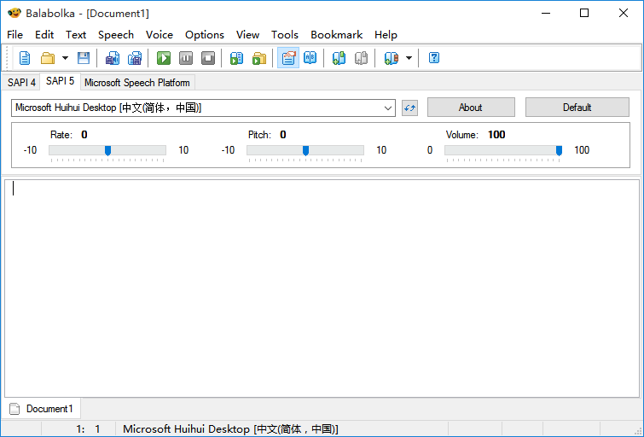Open the Speech menu
Image resolution: width=644 pixels, height=437 pixels.
116,35
